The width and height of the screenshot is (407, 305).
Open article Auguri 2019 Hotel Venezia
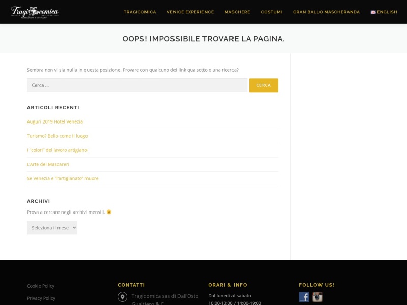point(55,121)
